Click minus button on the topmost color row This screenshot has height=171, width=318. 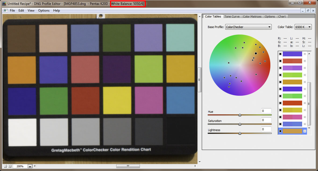[x=305, y=54]
